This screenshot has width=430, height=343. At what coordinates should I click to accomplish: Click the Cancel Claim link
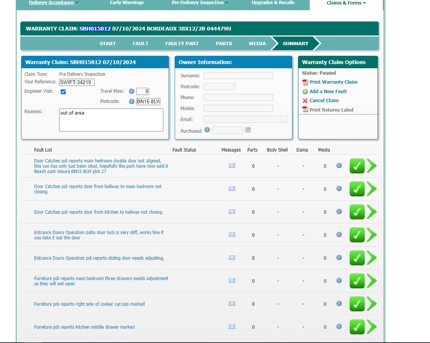click(324, 101)
